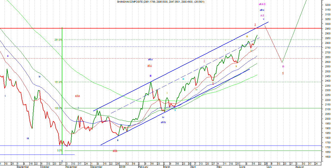This screenshot has width=331, height=168.
Task: Select the blue 'alt b' wave label
Action: (163, 122)
